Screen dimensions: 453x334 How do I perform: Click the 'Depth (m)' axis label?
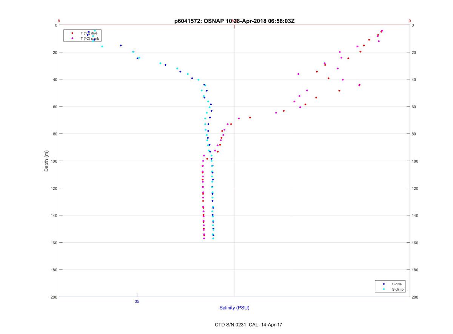47,161
